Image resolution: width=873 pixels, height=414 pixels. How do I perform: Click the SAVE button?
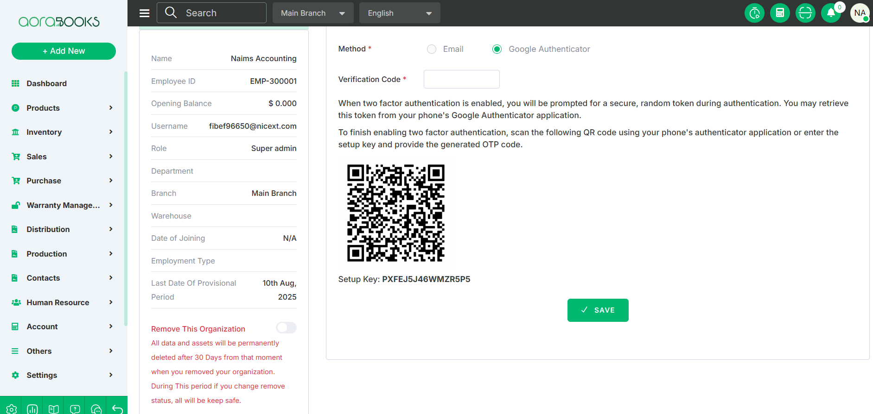[x=598, y=310]
